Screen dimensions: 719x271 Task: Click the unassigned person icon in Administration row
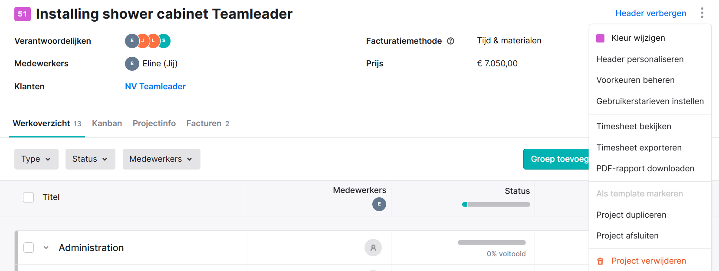coord(373,248)
